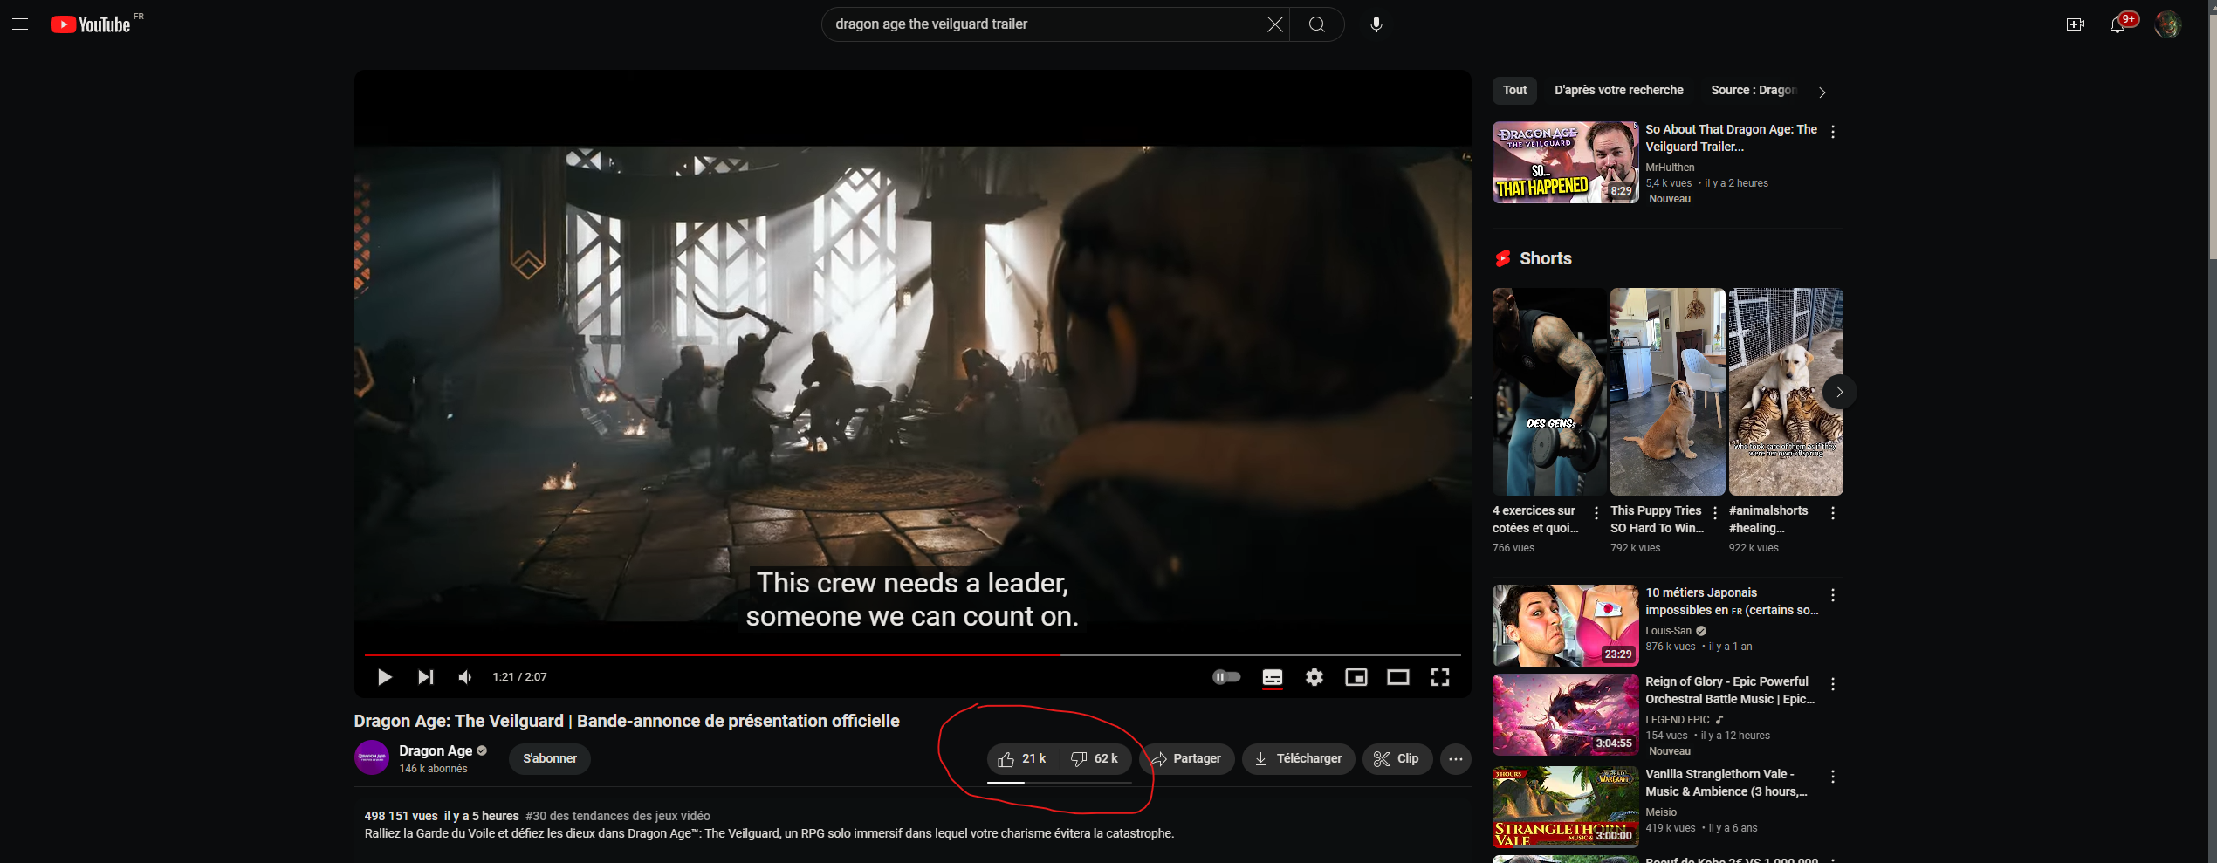
Task: Like the video with thumbs up
Action: 1022,758
